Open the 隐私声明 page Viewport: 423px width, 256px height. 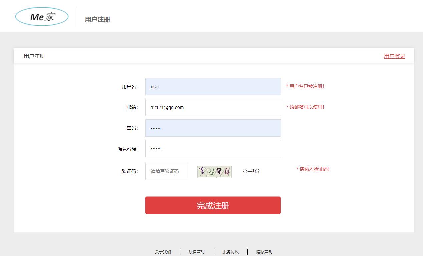[264, 252]
